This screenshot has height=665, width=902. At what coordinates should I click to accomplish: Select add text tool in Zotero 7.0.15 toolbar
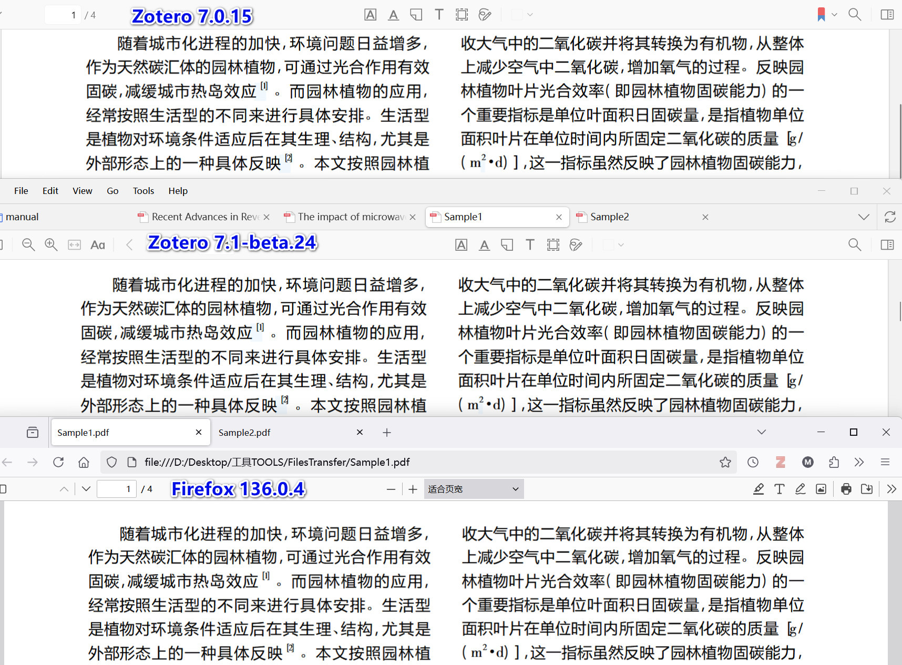tap(439, 15)
